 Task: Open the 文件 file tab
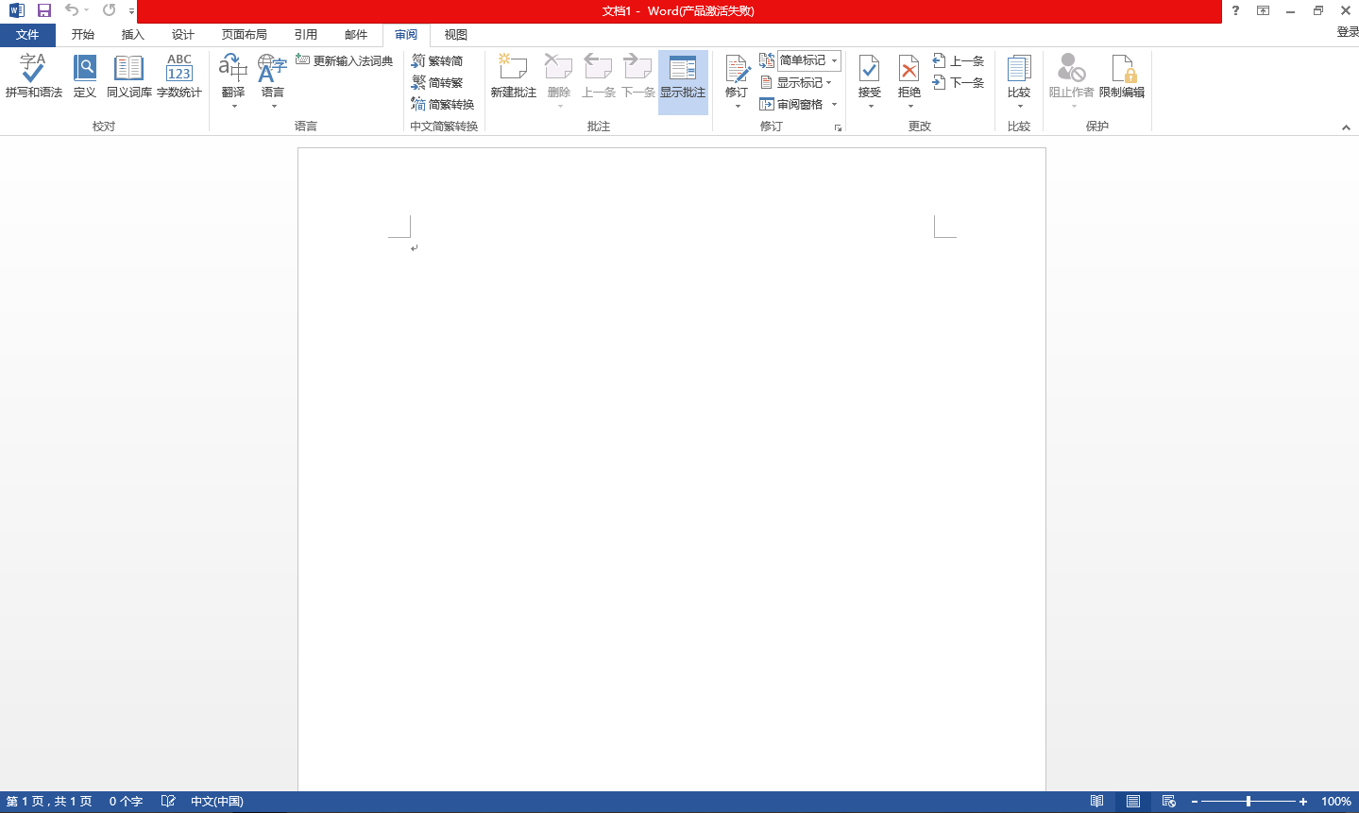27,35
